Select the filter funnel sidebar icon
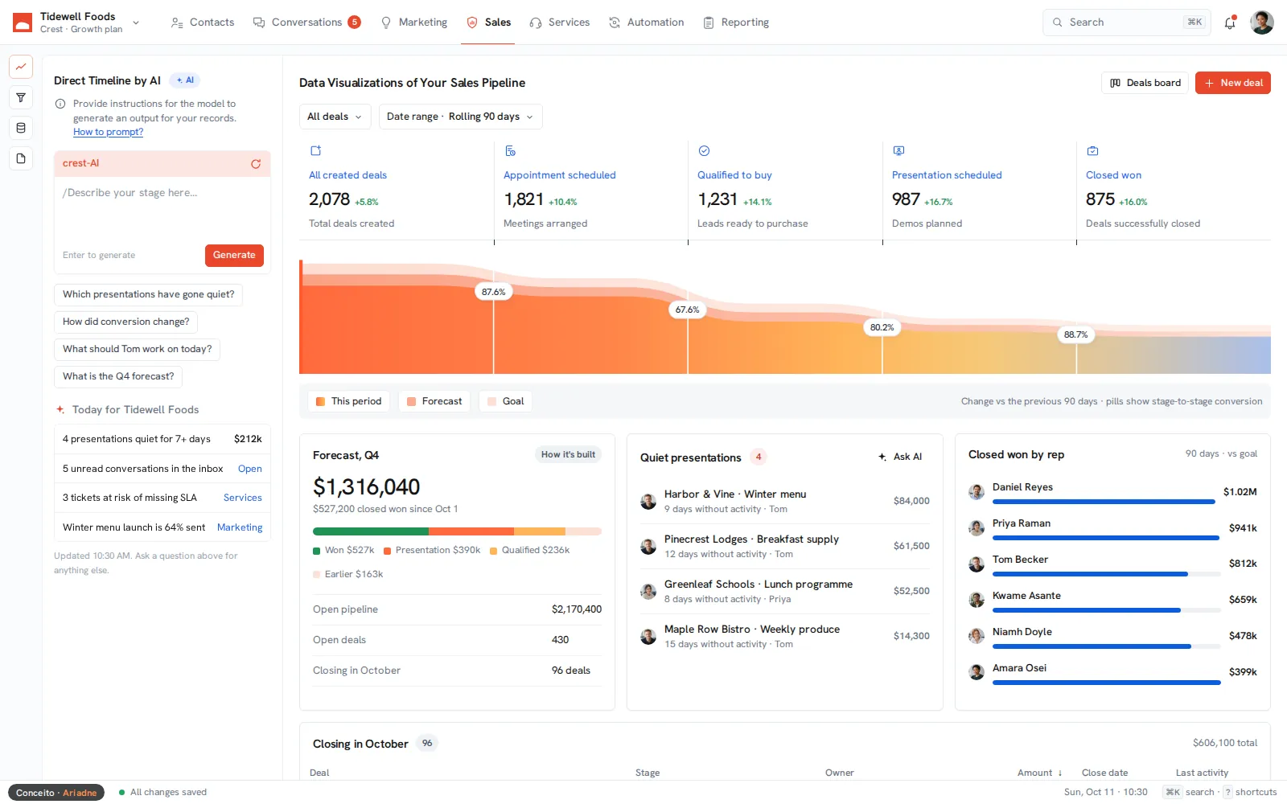 [21, 97]
